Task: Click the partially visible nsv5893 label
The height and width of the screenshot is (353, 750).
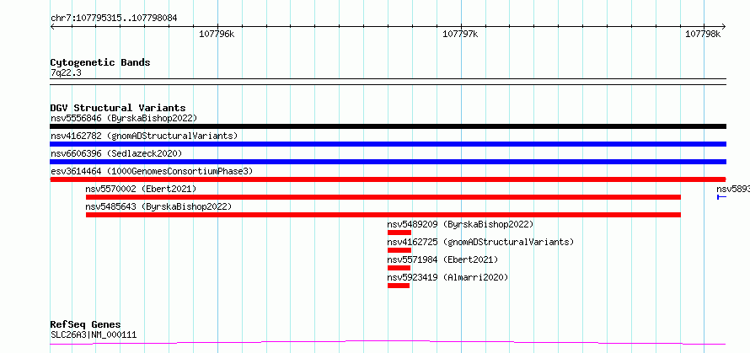Action: click(733, 189)
